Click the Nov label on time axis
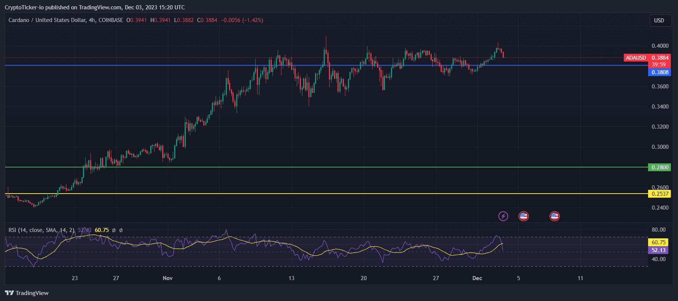The height and width of the screenshot is (301, 678). click(167, 278)
